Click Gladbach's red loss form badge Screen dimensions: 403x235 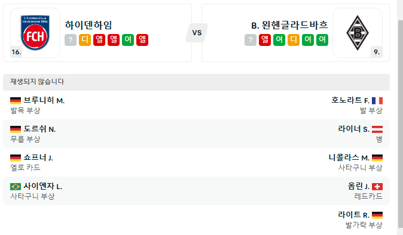point(265,40)
